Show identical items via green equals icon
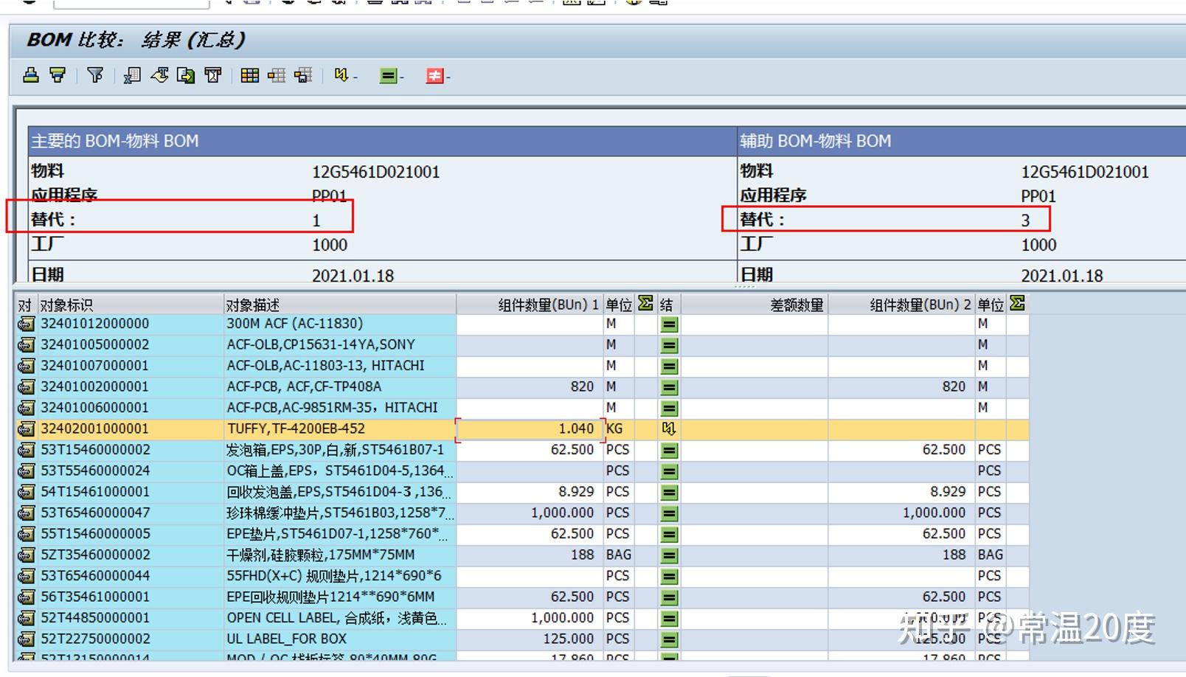The height and width of the screenshot is (677, 1186). [389, 76]
